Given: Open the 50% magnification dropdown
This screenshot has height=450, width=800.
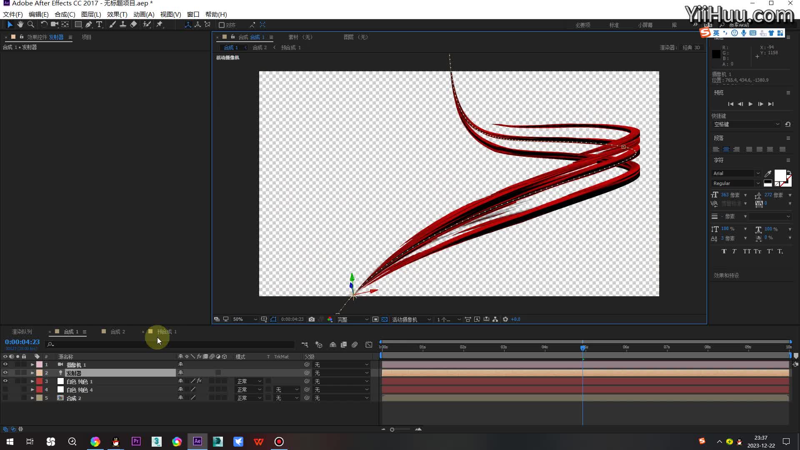Looking at the screenshot, I should [245, 320].
